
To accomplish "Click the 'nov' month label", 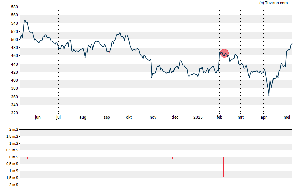I will tap(153, 117).
